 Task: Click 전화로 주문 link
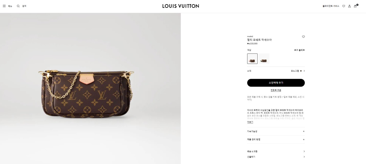(x=276, y=90)
